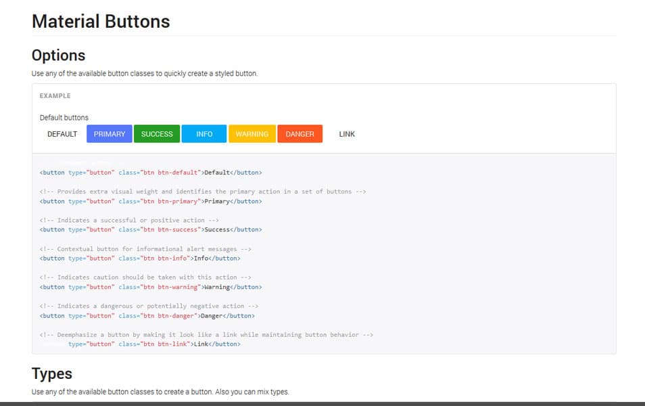Viewport: 645px width, 406px height.
Task: Click the yellow WARNING button
Action: [x=252, y=133]
